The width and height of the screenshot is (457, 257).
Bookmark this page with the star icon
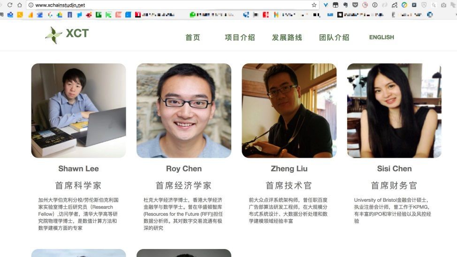314,5
